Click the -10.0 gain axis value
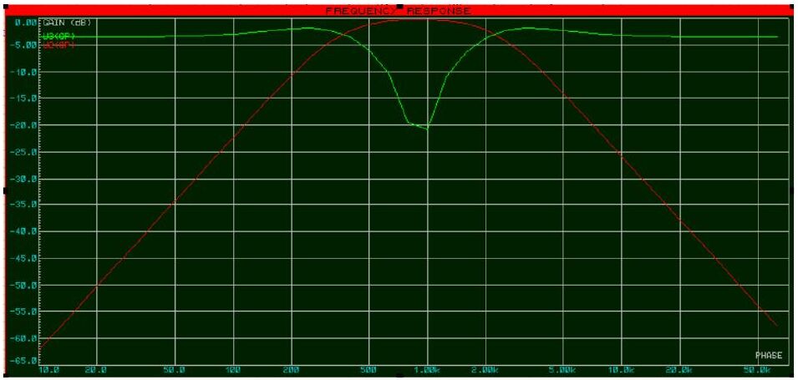The height and width of the screenshot is (380, 798). point(23,72)
